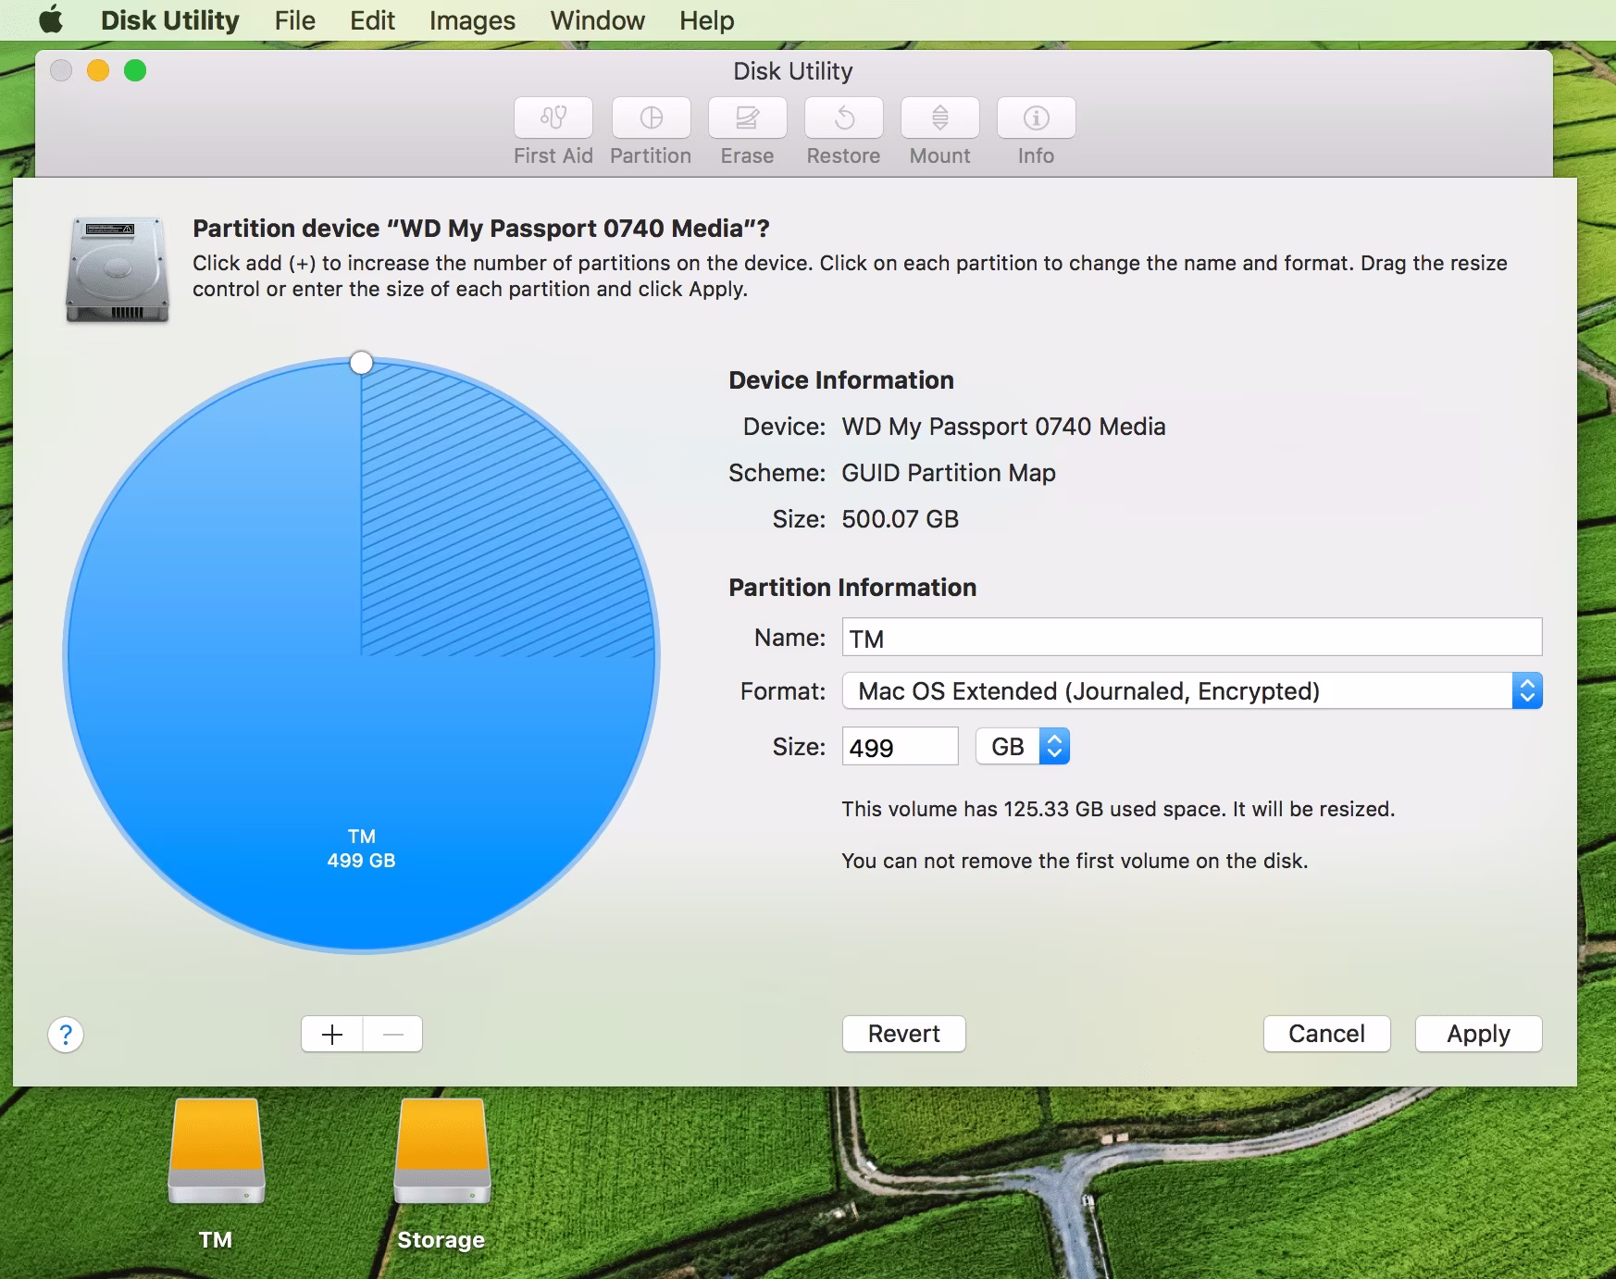Click the First Aid toolbar icon

(553, 118)
